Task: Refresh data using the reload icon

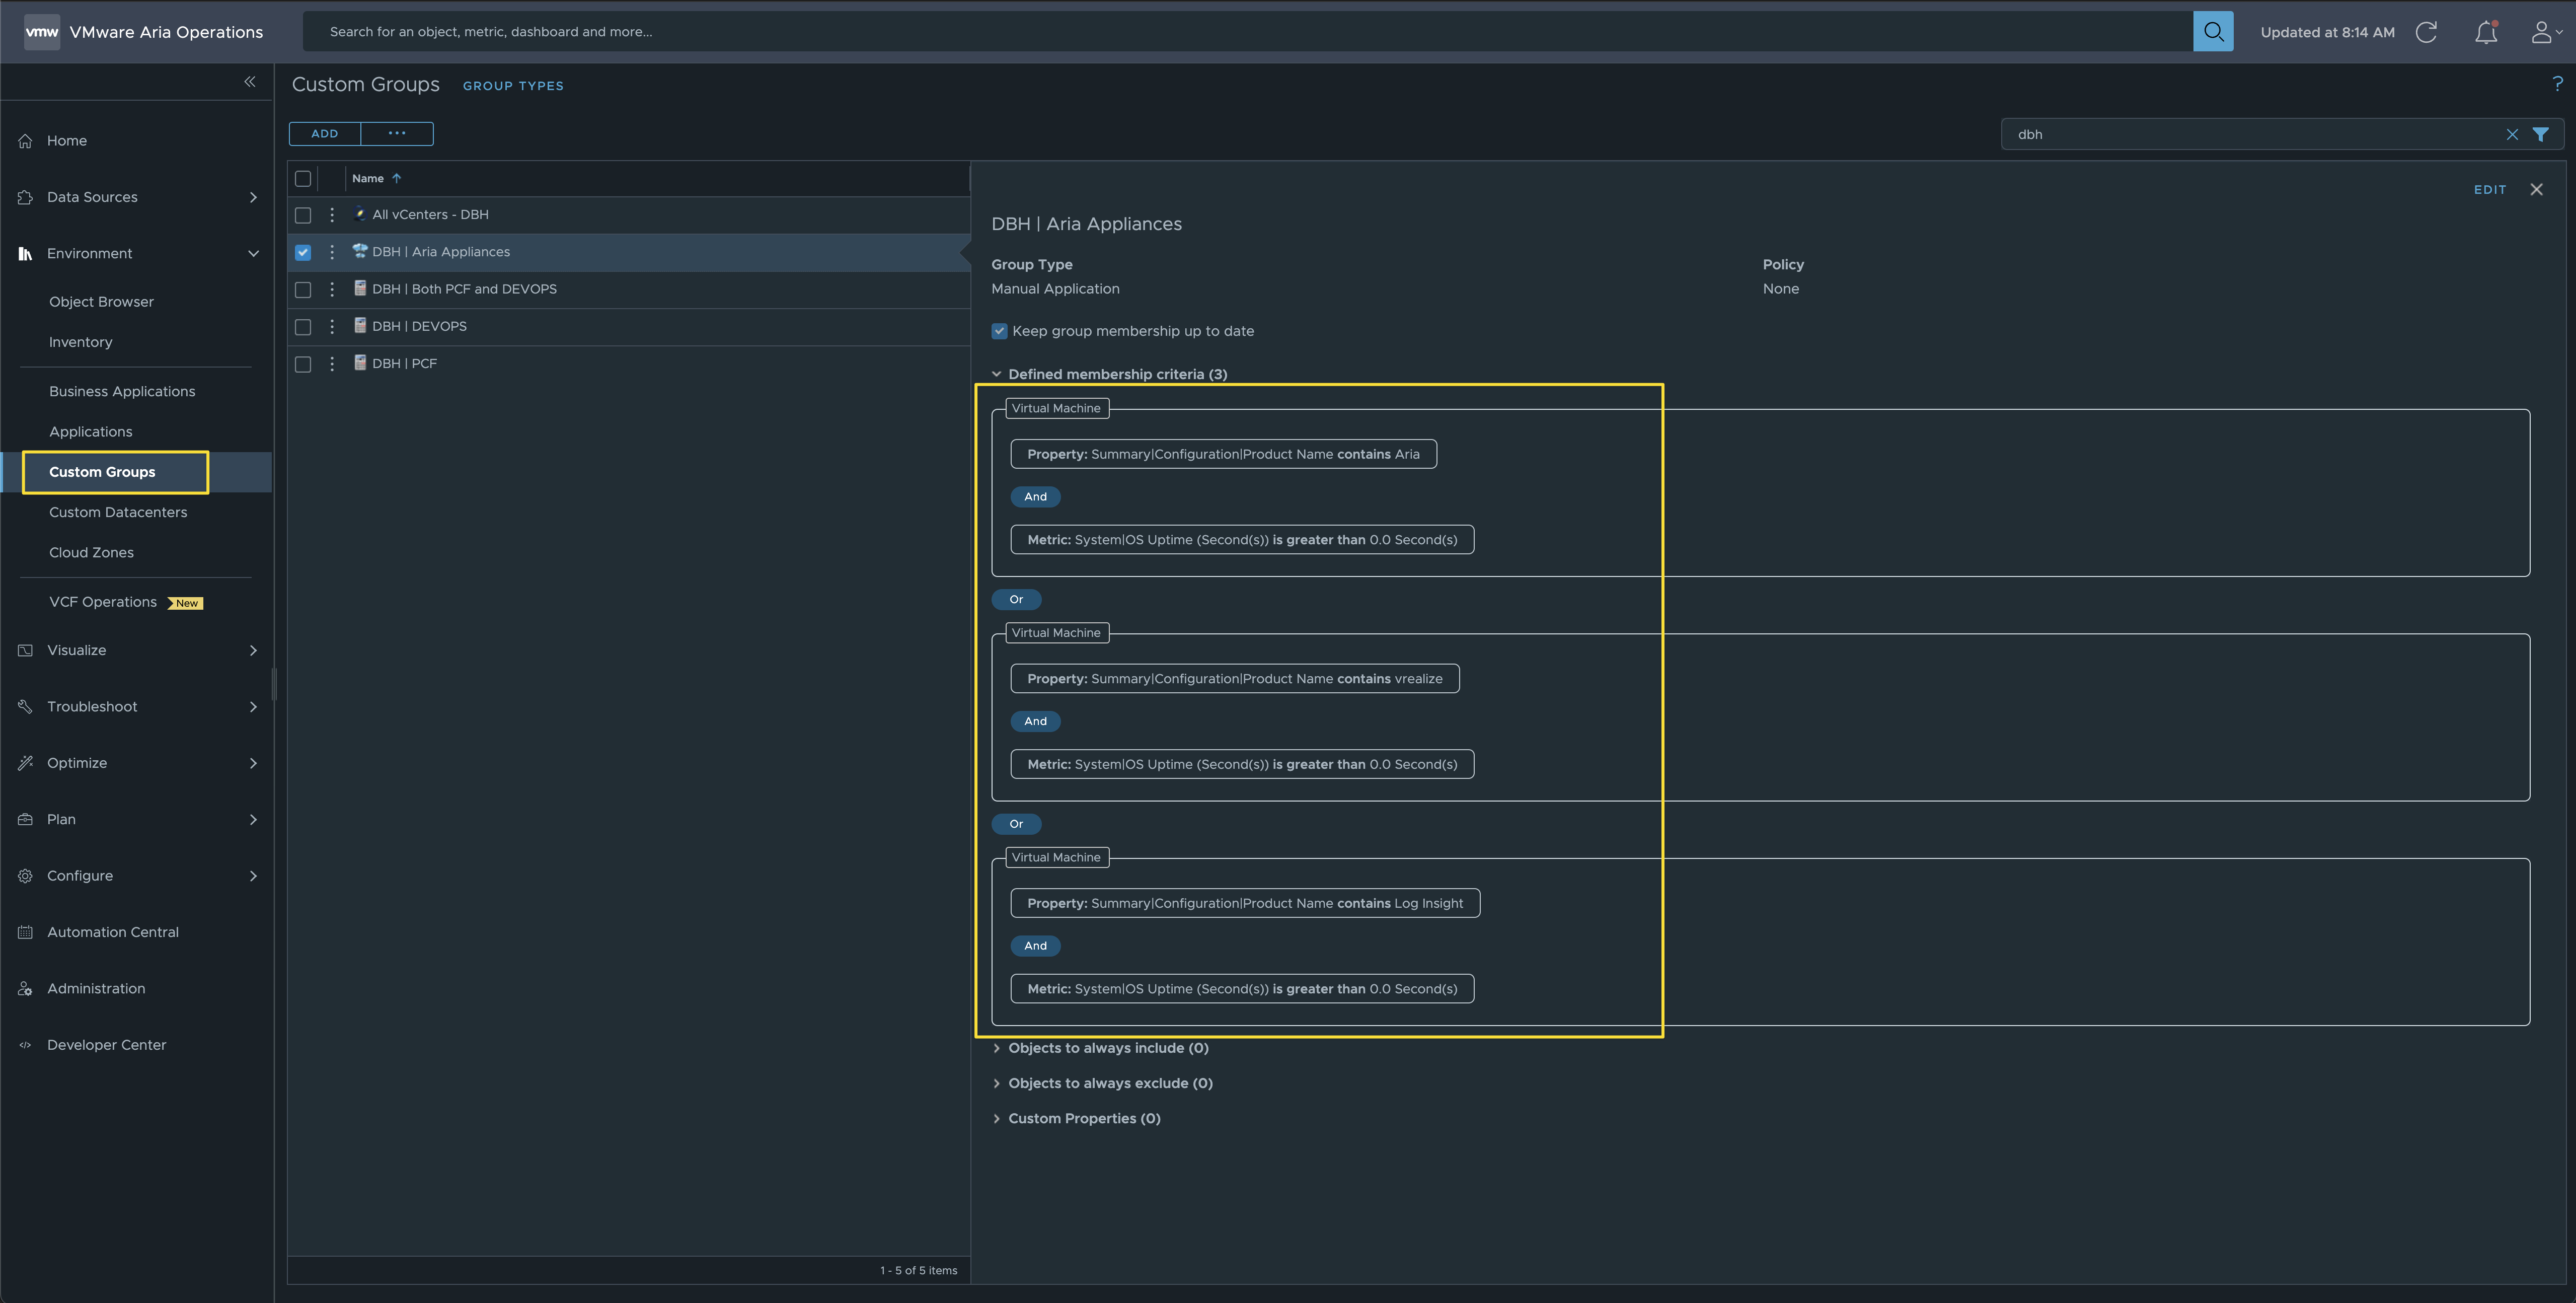Action: tap(2425, 32)
